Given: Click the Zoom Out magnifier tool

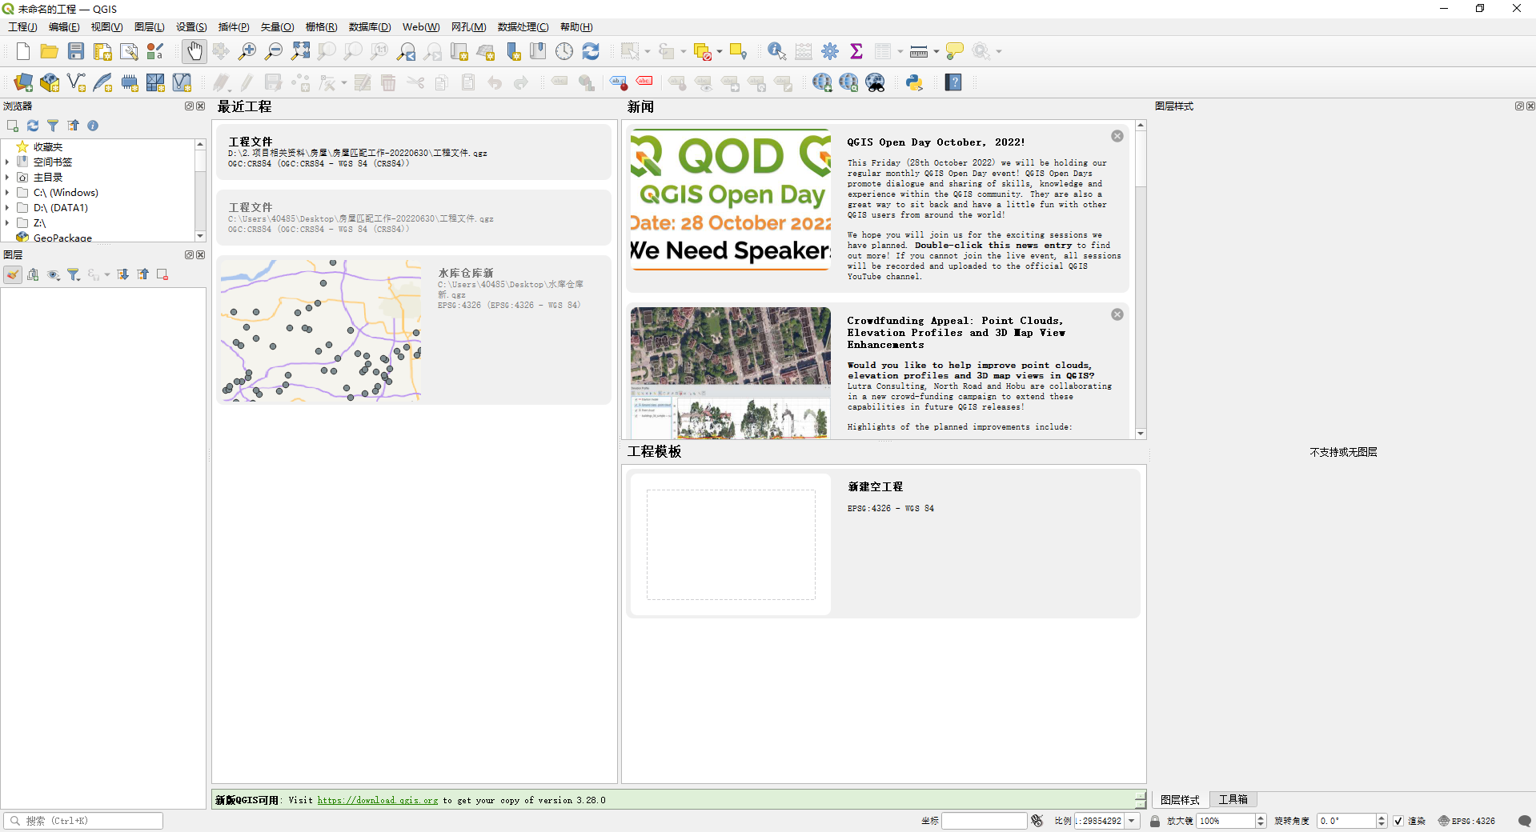Looking at the screenshot, I should tap(274, 51).
